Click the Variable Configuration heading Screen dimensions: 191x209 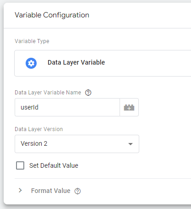[52, 15]
